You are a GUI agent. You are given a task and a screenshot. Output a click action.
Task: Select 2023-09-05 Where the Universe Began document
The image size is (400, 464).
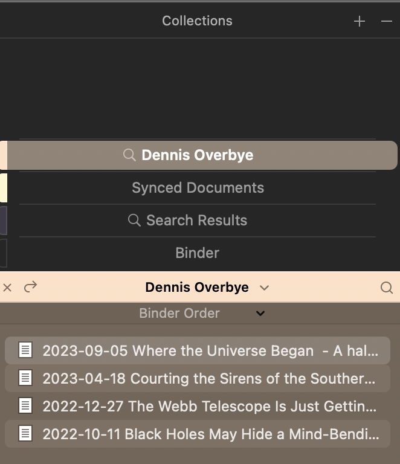[x=198, y=350]
